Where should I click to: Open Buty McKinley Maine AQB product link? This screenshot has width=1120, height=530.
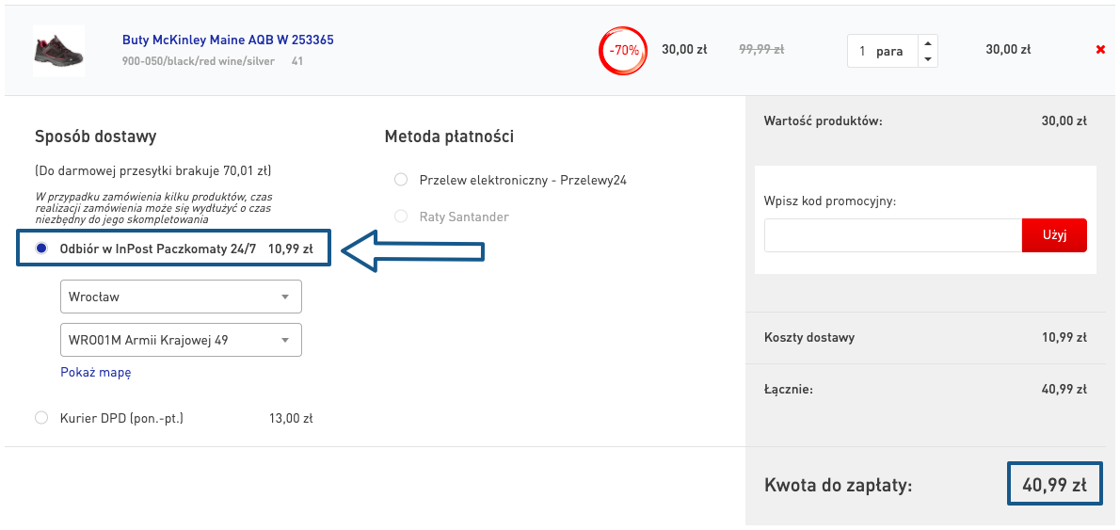tap(228, 40)
